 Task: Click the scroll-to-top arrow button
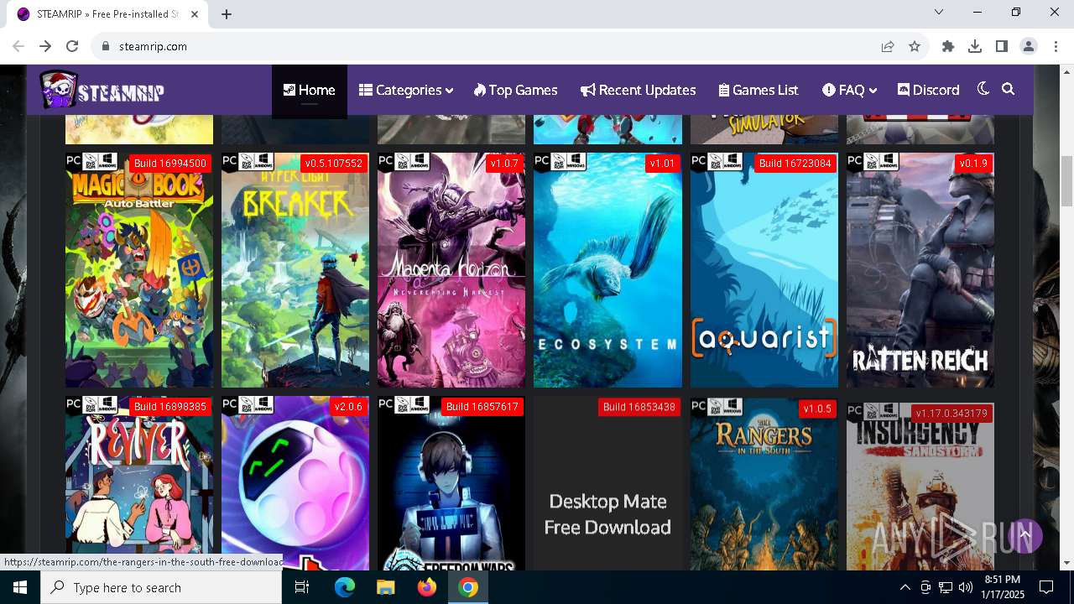[x=1024, y=535]
